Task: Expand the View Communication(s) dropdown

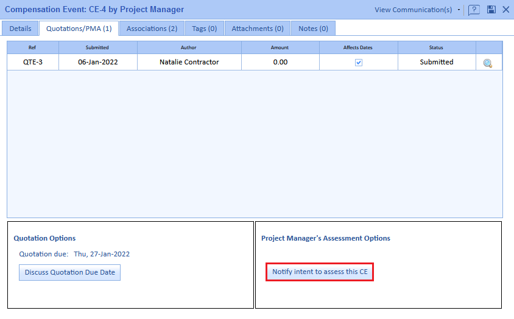Action: [459, 10]
